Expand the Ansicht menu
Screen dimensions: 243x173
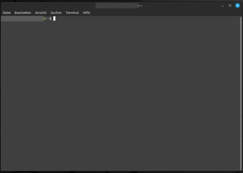pos(41,13)
